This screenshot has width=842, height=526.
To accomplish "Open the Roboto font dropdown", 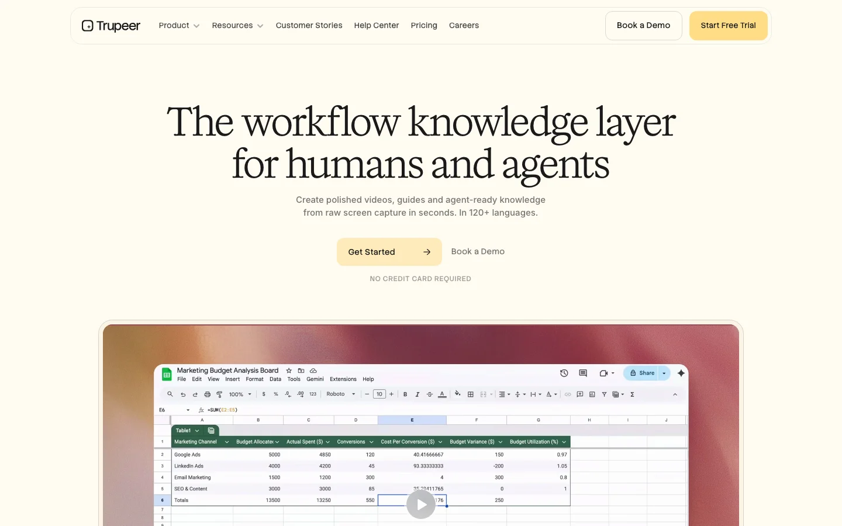I will (x=341, y=394).
